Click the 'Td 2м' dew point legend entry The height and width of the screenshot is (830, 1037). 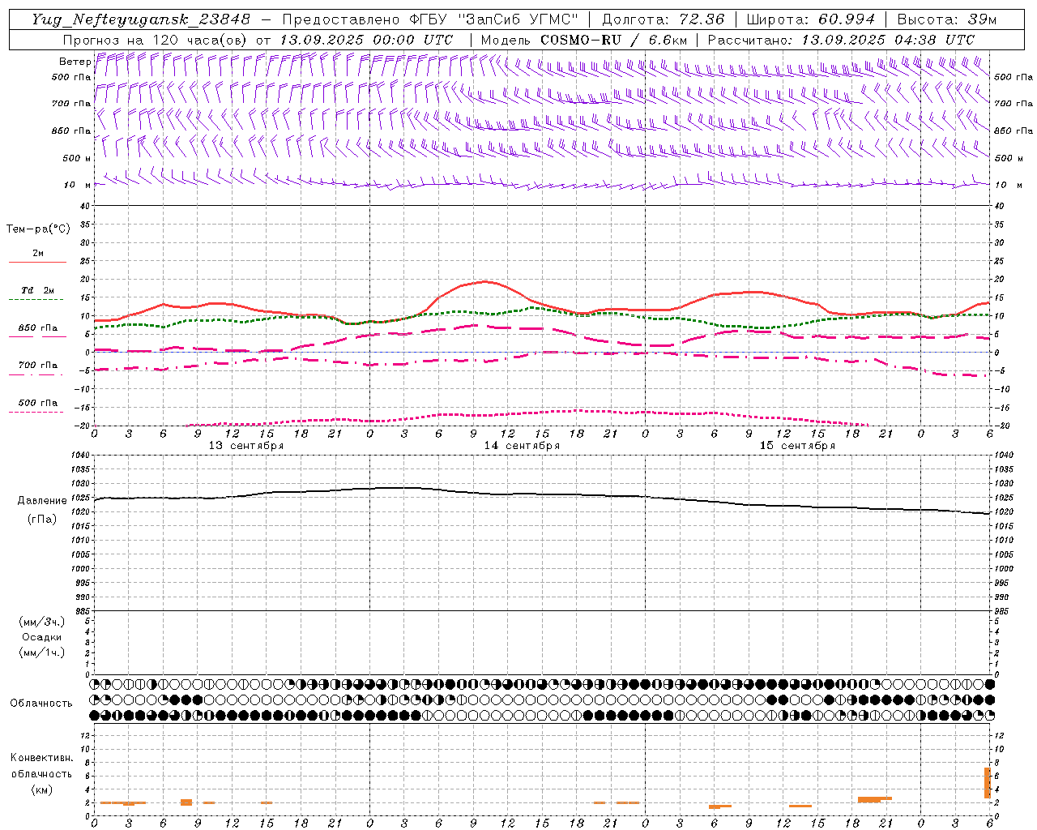click(x=38, y=290)
